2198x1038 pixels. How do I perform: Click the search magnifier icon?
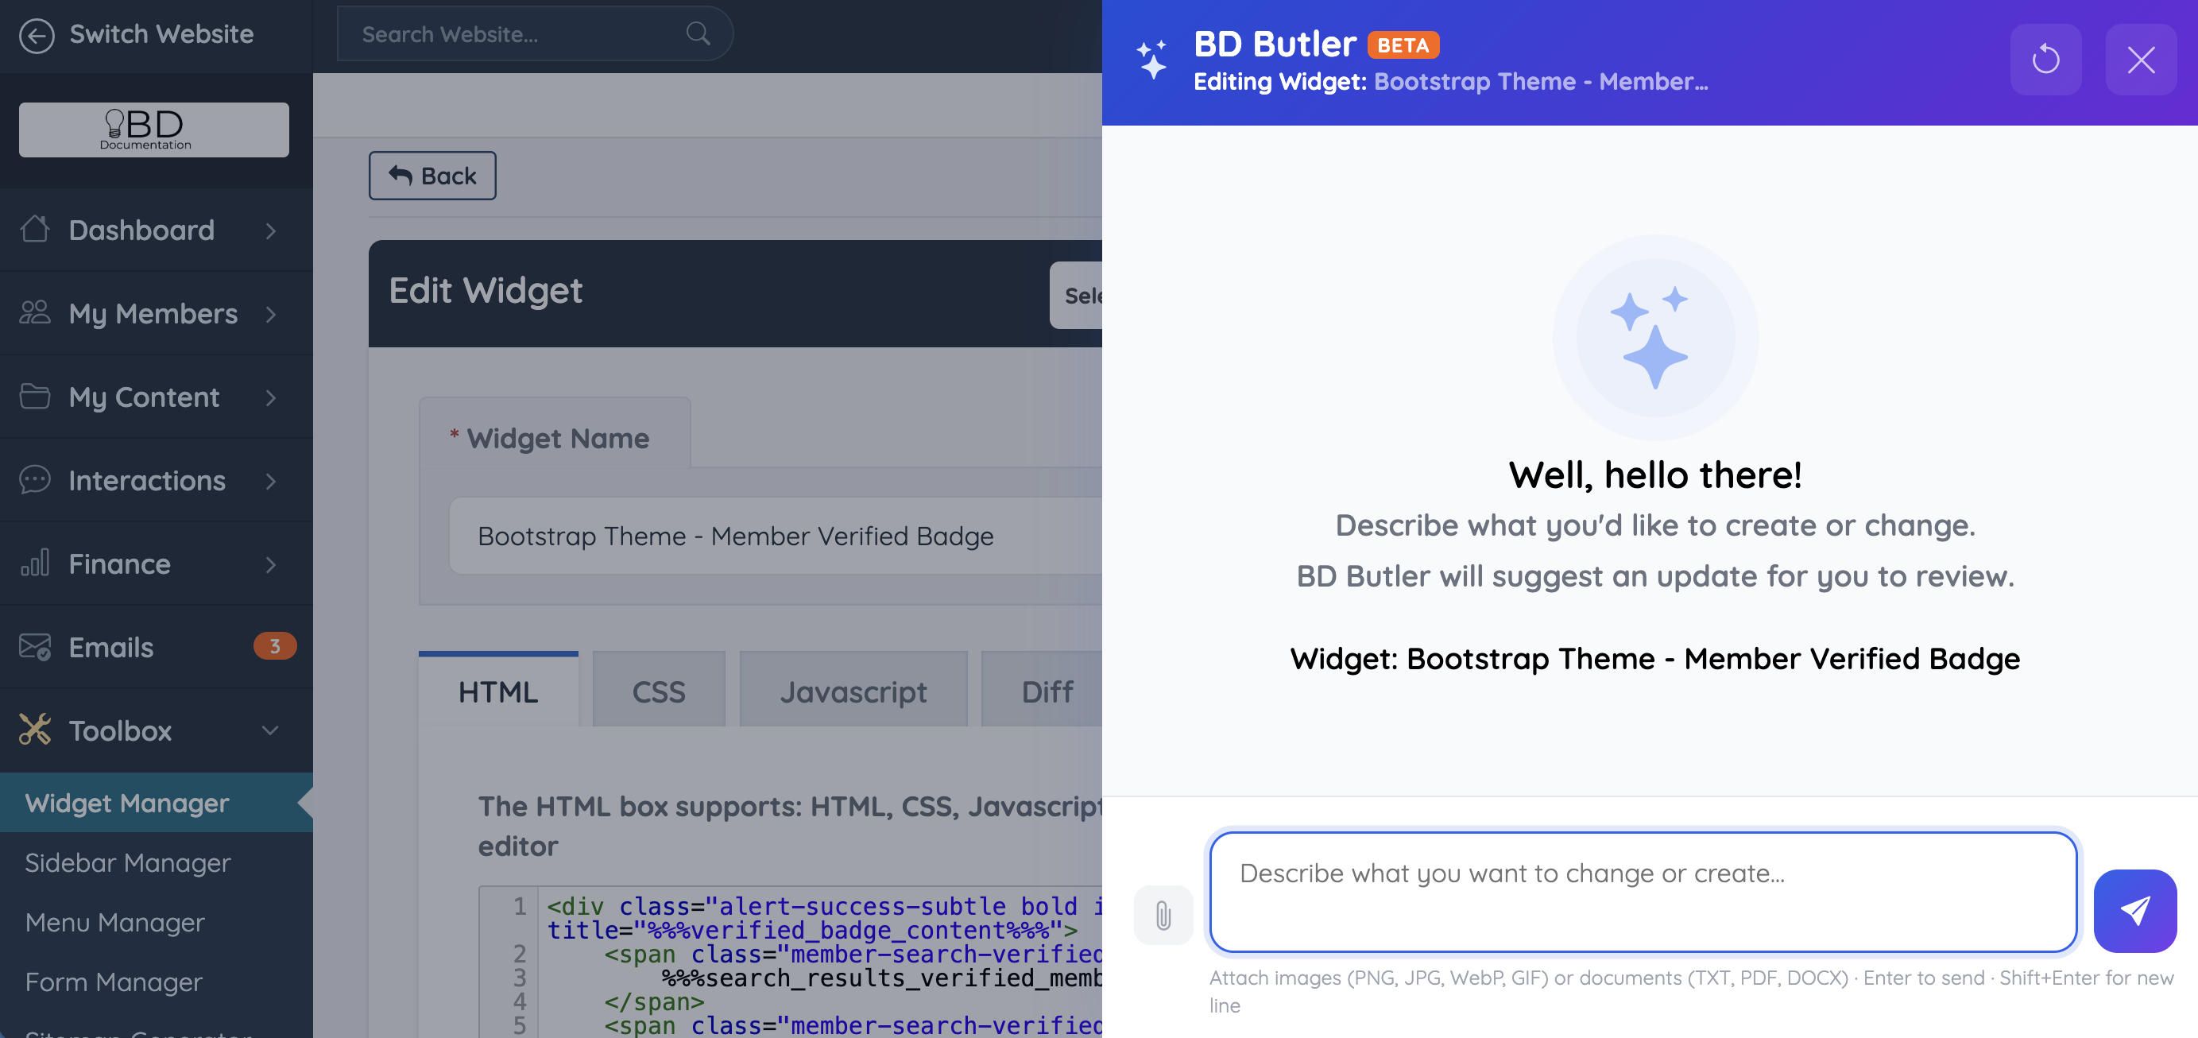coord(697,34)
